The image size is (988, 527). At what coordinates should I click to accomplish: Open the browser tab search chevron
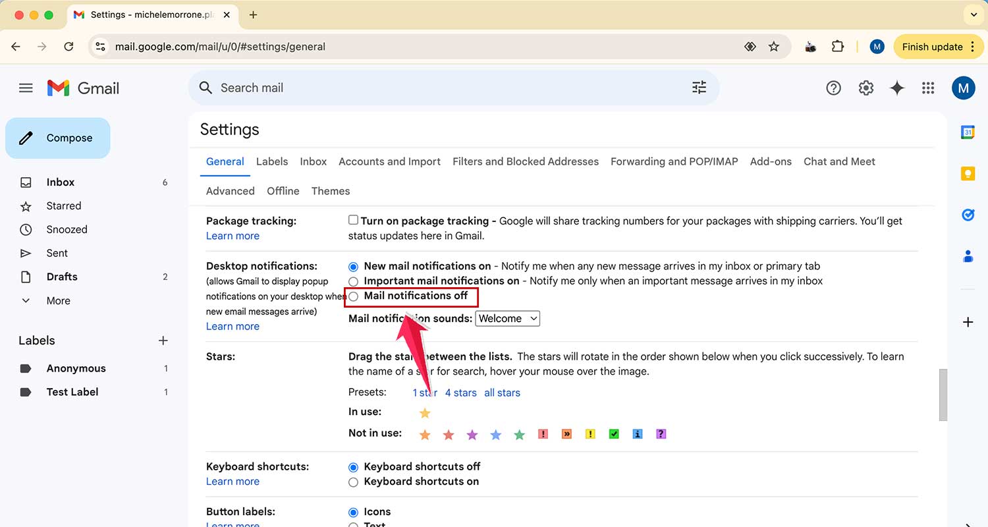974,14
